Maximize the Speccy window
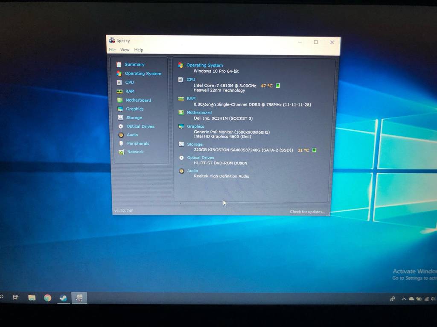This screenshot has height=327, width=437. (316, 42)
